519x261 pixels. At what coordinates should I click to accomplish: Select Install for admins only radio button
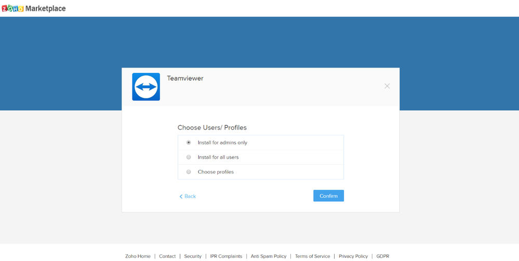click(189, 142)
